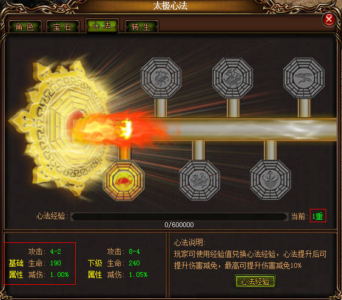Select the bottom-middle grey bagua medallion
Screen dimensions: 342x300
point(199,180)
